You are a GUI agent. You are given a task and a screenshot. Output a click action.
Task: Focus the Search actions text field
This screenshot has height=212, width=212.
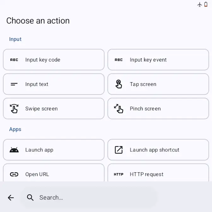pyautogui.click(x=95, y=197)
